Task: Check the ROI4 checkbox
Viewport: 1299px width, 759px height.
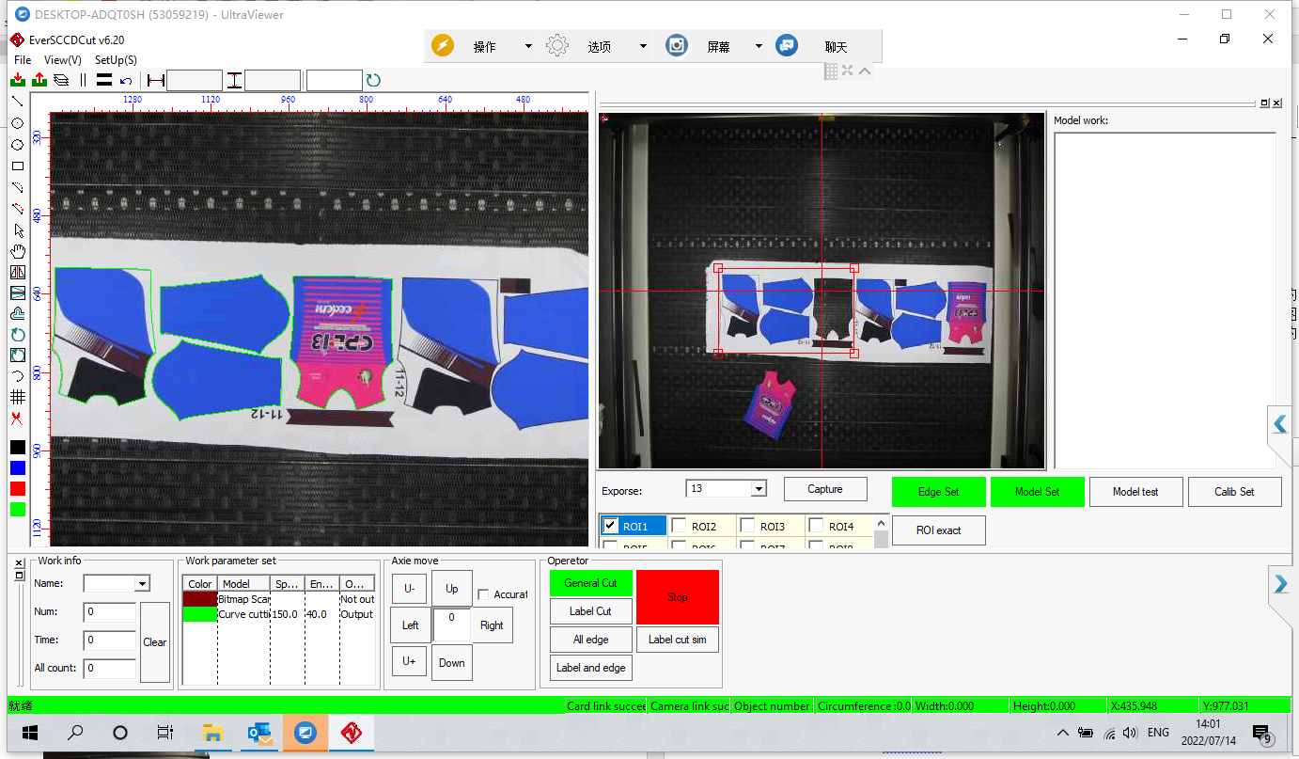Action: tap(816, 526)
